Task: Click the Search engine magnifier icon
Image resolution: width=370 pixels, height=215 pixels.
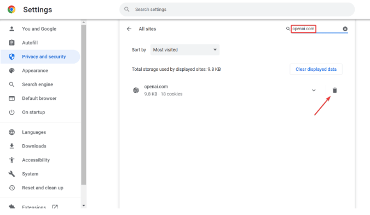Action: pyautogui.click(x=11, y=84)
